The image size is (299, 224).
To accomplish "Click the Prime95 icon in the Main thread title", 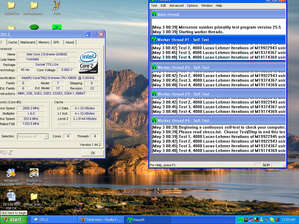I will tap(154, 14).
